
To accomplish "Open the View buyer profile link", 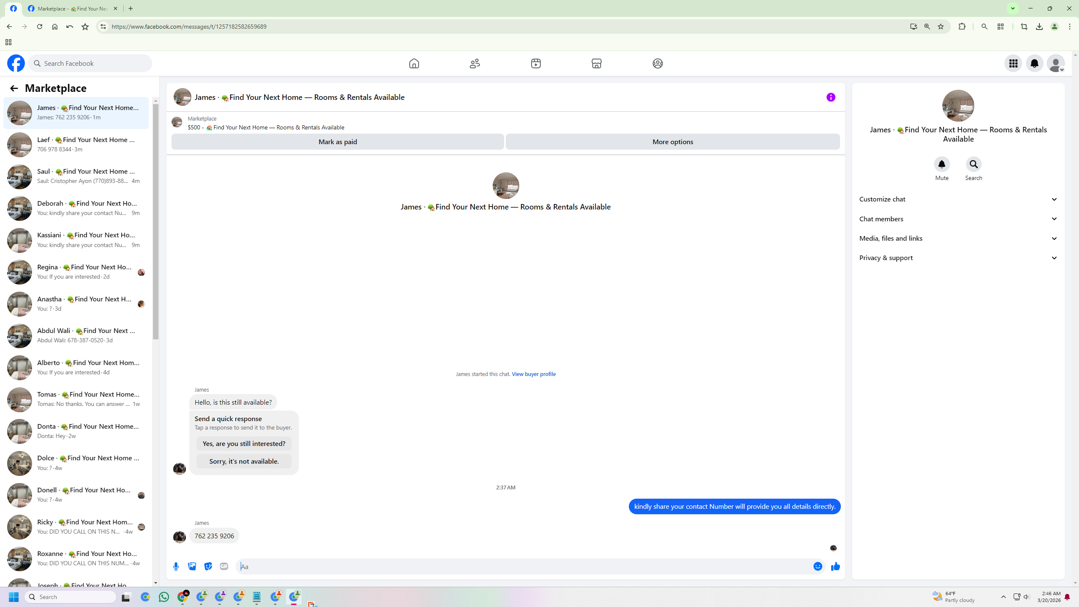I will click(534, 374).
